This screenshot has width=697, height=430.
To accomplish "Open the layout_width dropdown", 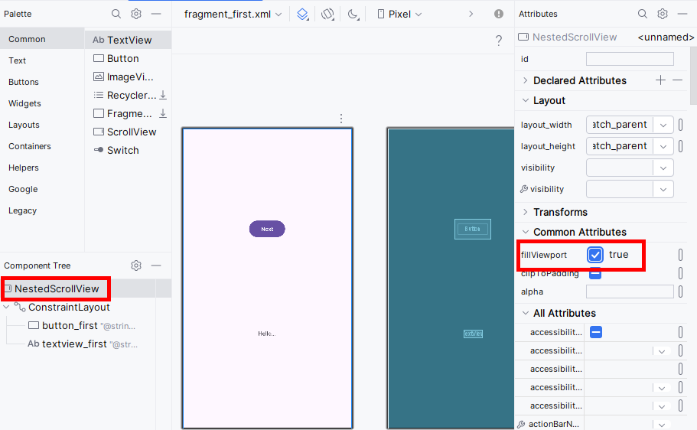I will click(663, 125).
